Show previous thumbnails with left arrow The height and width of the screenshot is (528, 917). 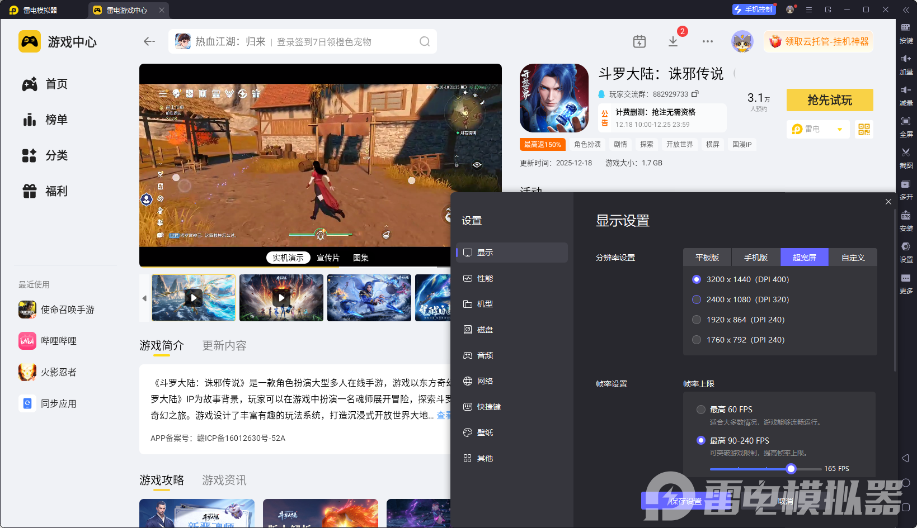coord(144,298)
